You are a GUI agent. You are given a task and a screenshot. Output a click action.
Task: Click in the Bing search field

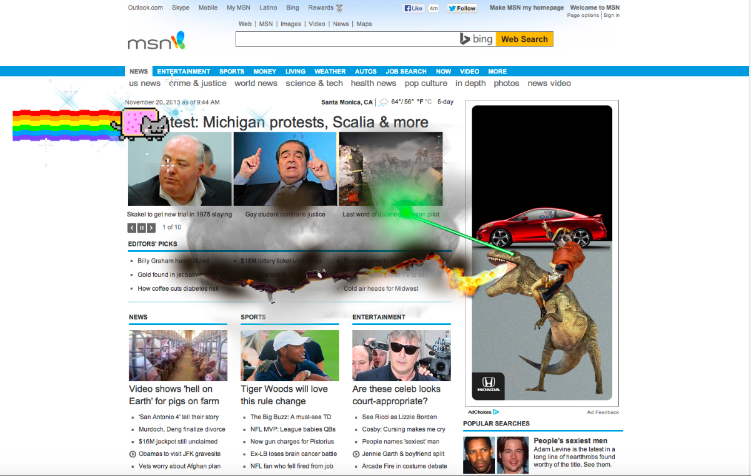[347, 39]
